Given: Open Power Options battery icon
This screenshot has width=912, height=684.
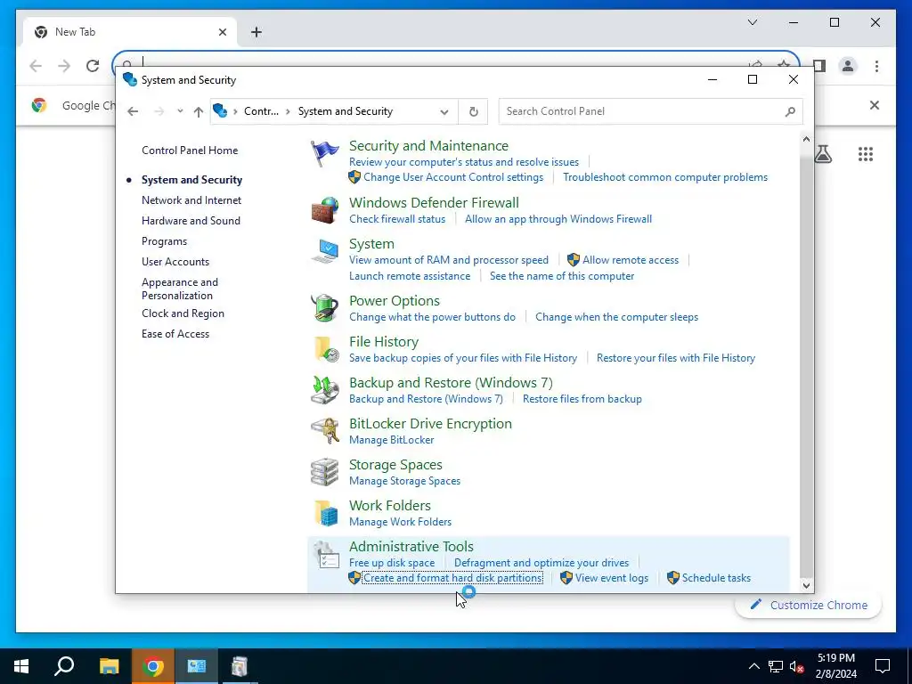Looking at the screenshot, I should tap(324, 307).
